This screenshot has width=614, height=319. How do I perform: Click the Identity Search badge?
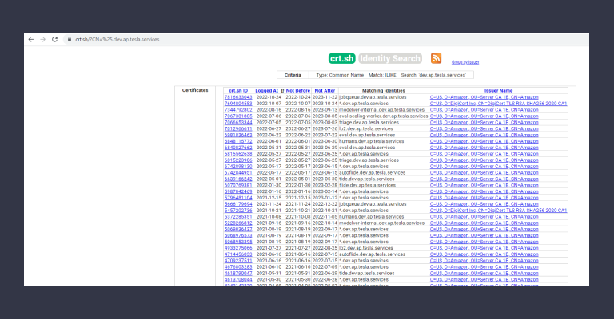tap(390, 58)
